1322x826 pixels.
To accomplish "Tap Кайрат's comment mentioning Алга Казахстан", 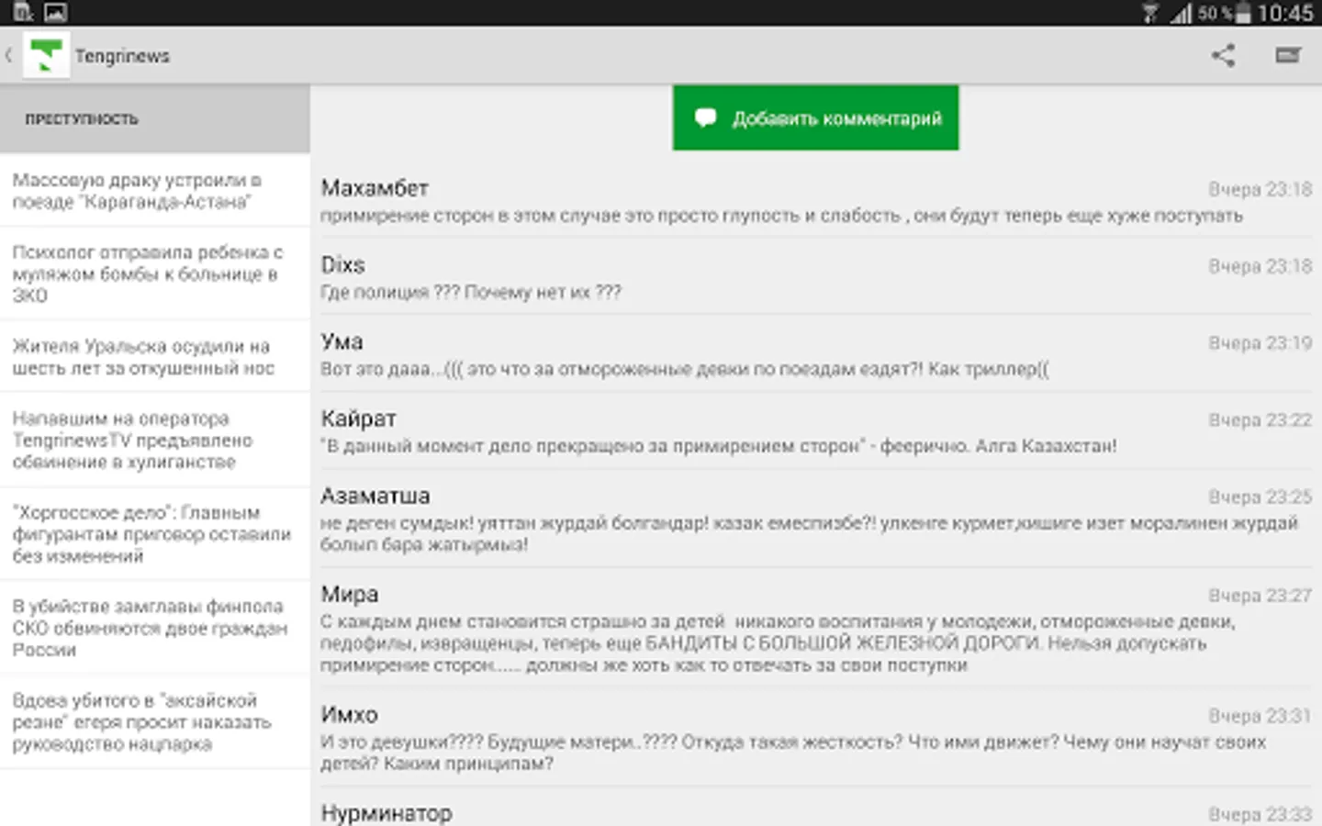I will tap(718, 446).
